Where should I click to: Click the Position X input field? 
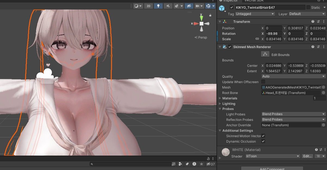pyautogui.click(x=274, y=28)
